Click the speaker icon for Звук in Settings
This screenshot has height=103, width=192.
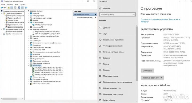pos(100,34)
